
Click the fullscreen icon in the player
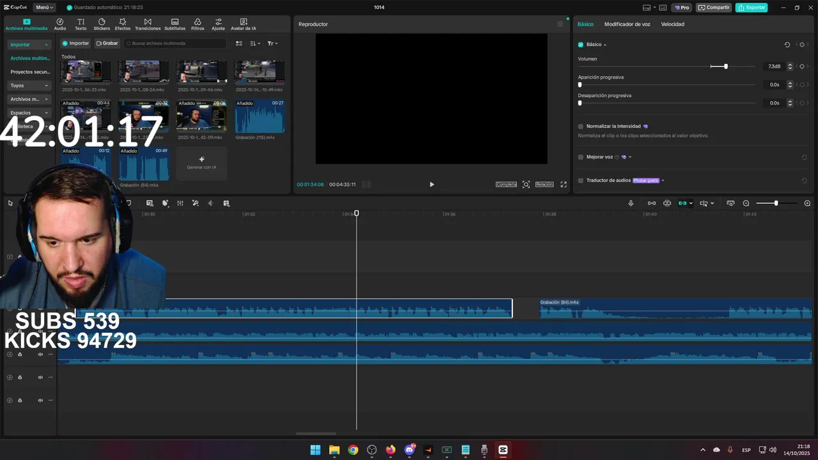coord(564,184)
